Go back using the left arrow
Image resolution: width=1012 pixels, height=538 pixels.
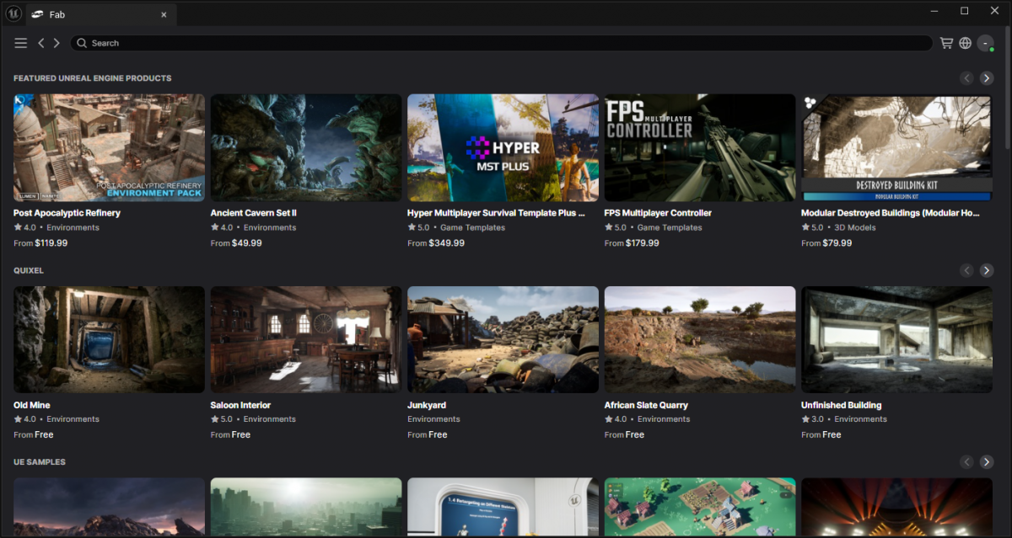[x=41, y=43]
